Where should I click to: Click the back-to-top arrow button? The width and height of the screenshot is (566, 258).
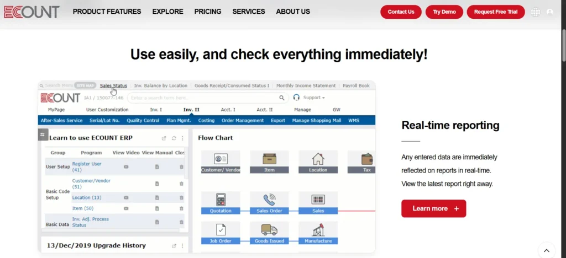(547, 250)
